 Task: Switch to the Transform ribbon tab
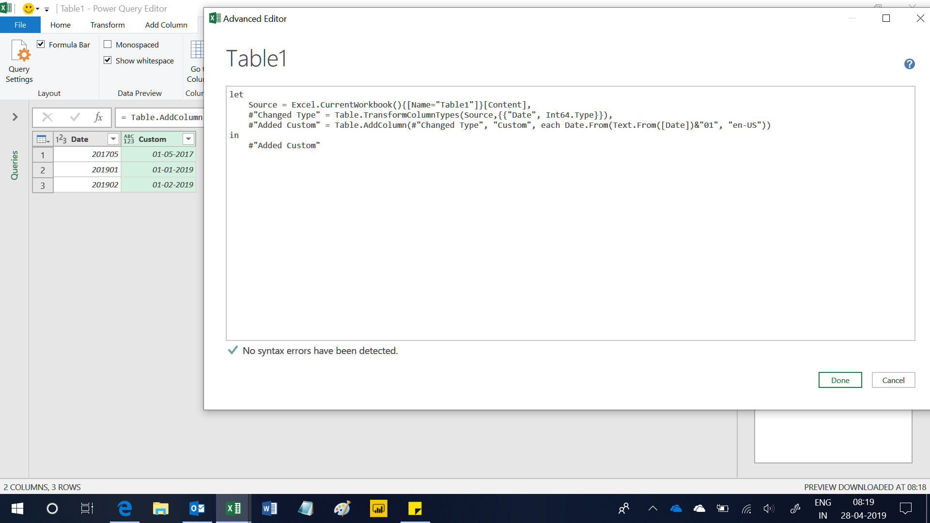click(x=108, y=25)
